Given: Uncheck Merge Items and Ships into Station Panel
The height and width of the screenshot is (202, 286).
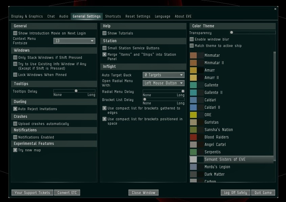Looking at the screenshot, I should 104,54.
